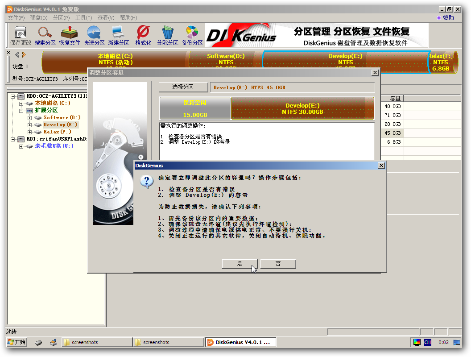471x357 pixels.
Task: Close the DiskGenius confirmation dialog
Action: coord(381,165)
